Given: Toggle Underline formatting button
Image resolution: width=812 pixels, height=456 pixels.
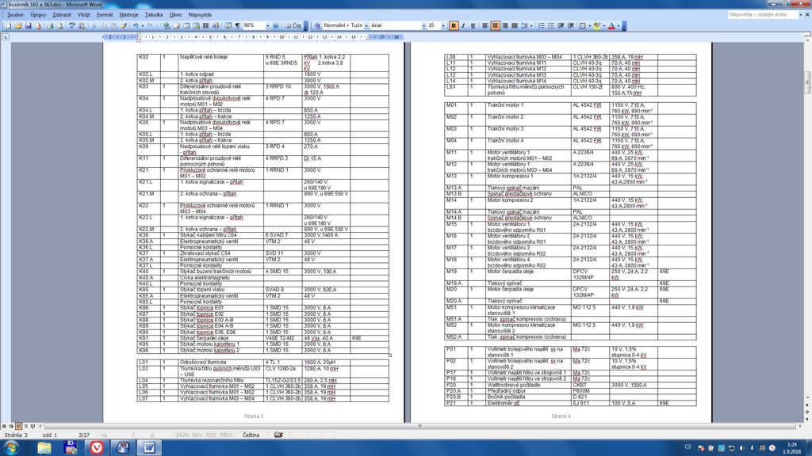Looking at the screenshot, I should click(x=473, y=25).
